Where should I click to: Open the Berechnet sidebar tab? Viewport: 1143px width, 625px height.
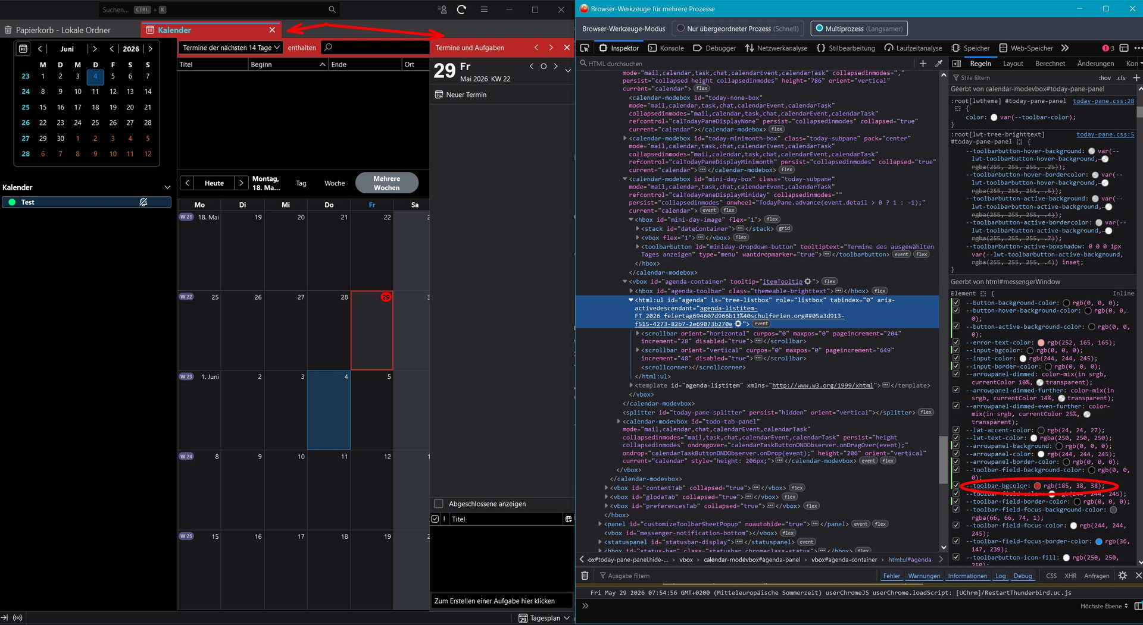pos(1050,64)
